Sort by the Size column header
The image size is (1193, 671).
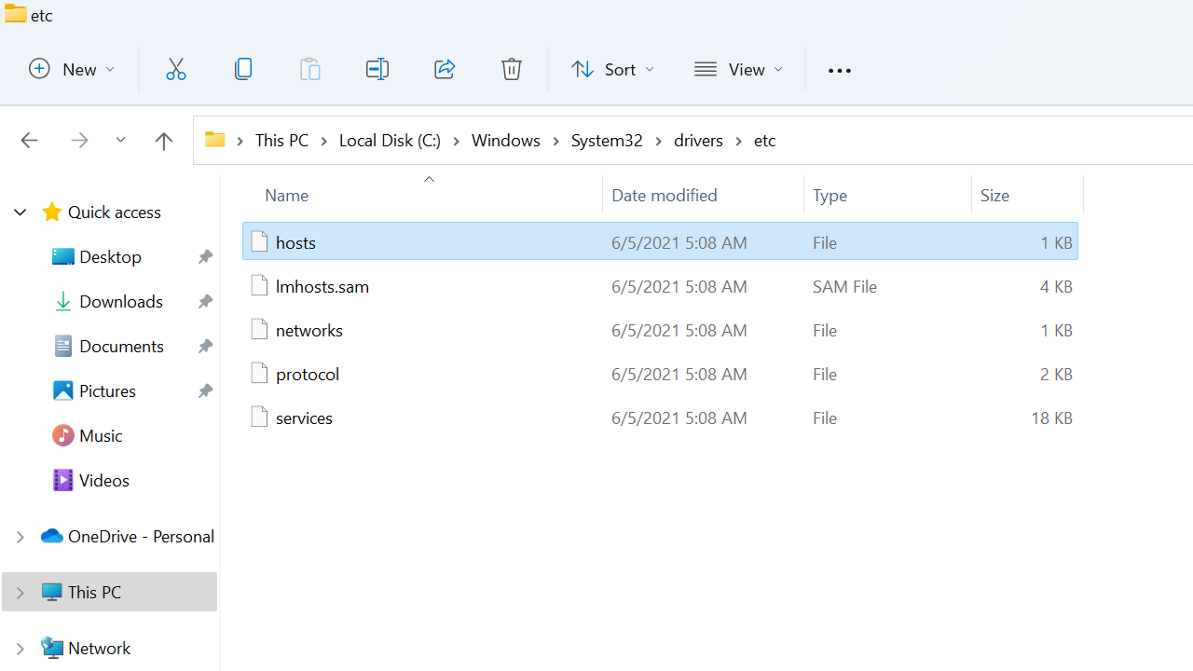994,195
